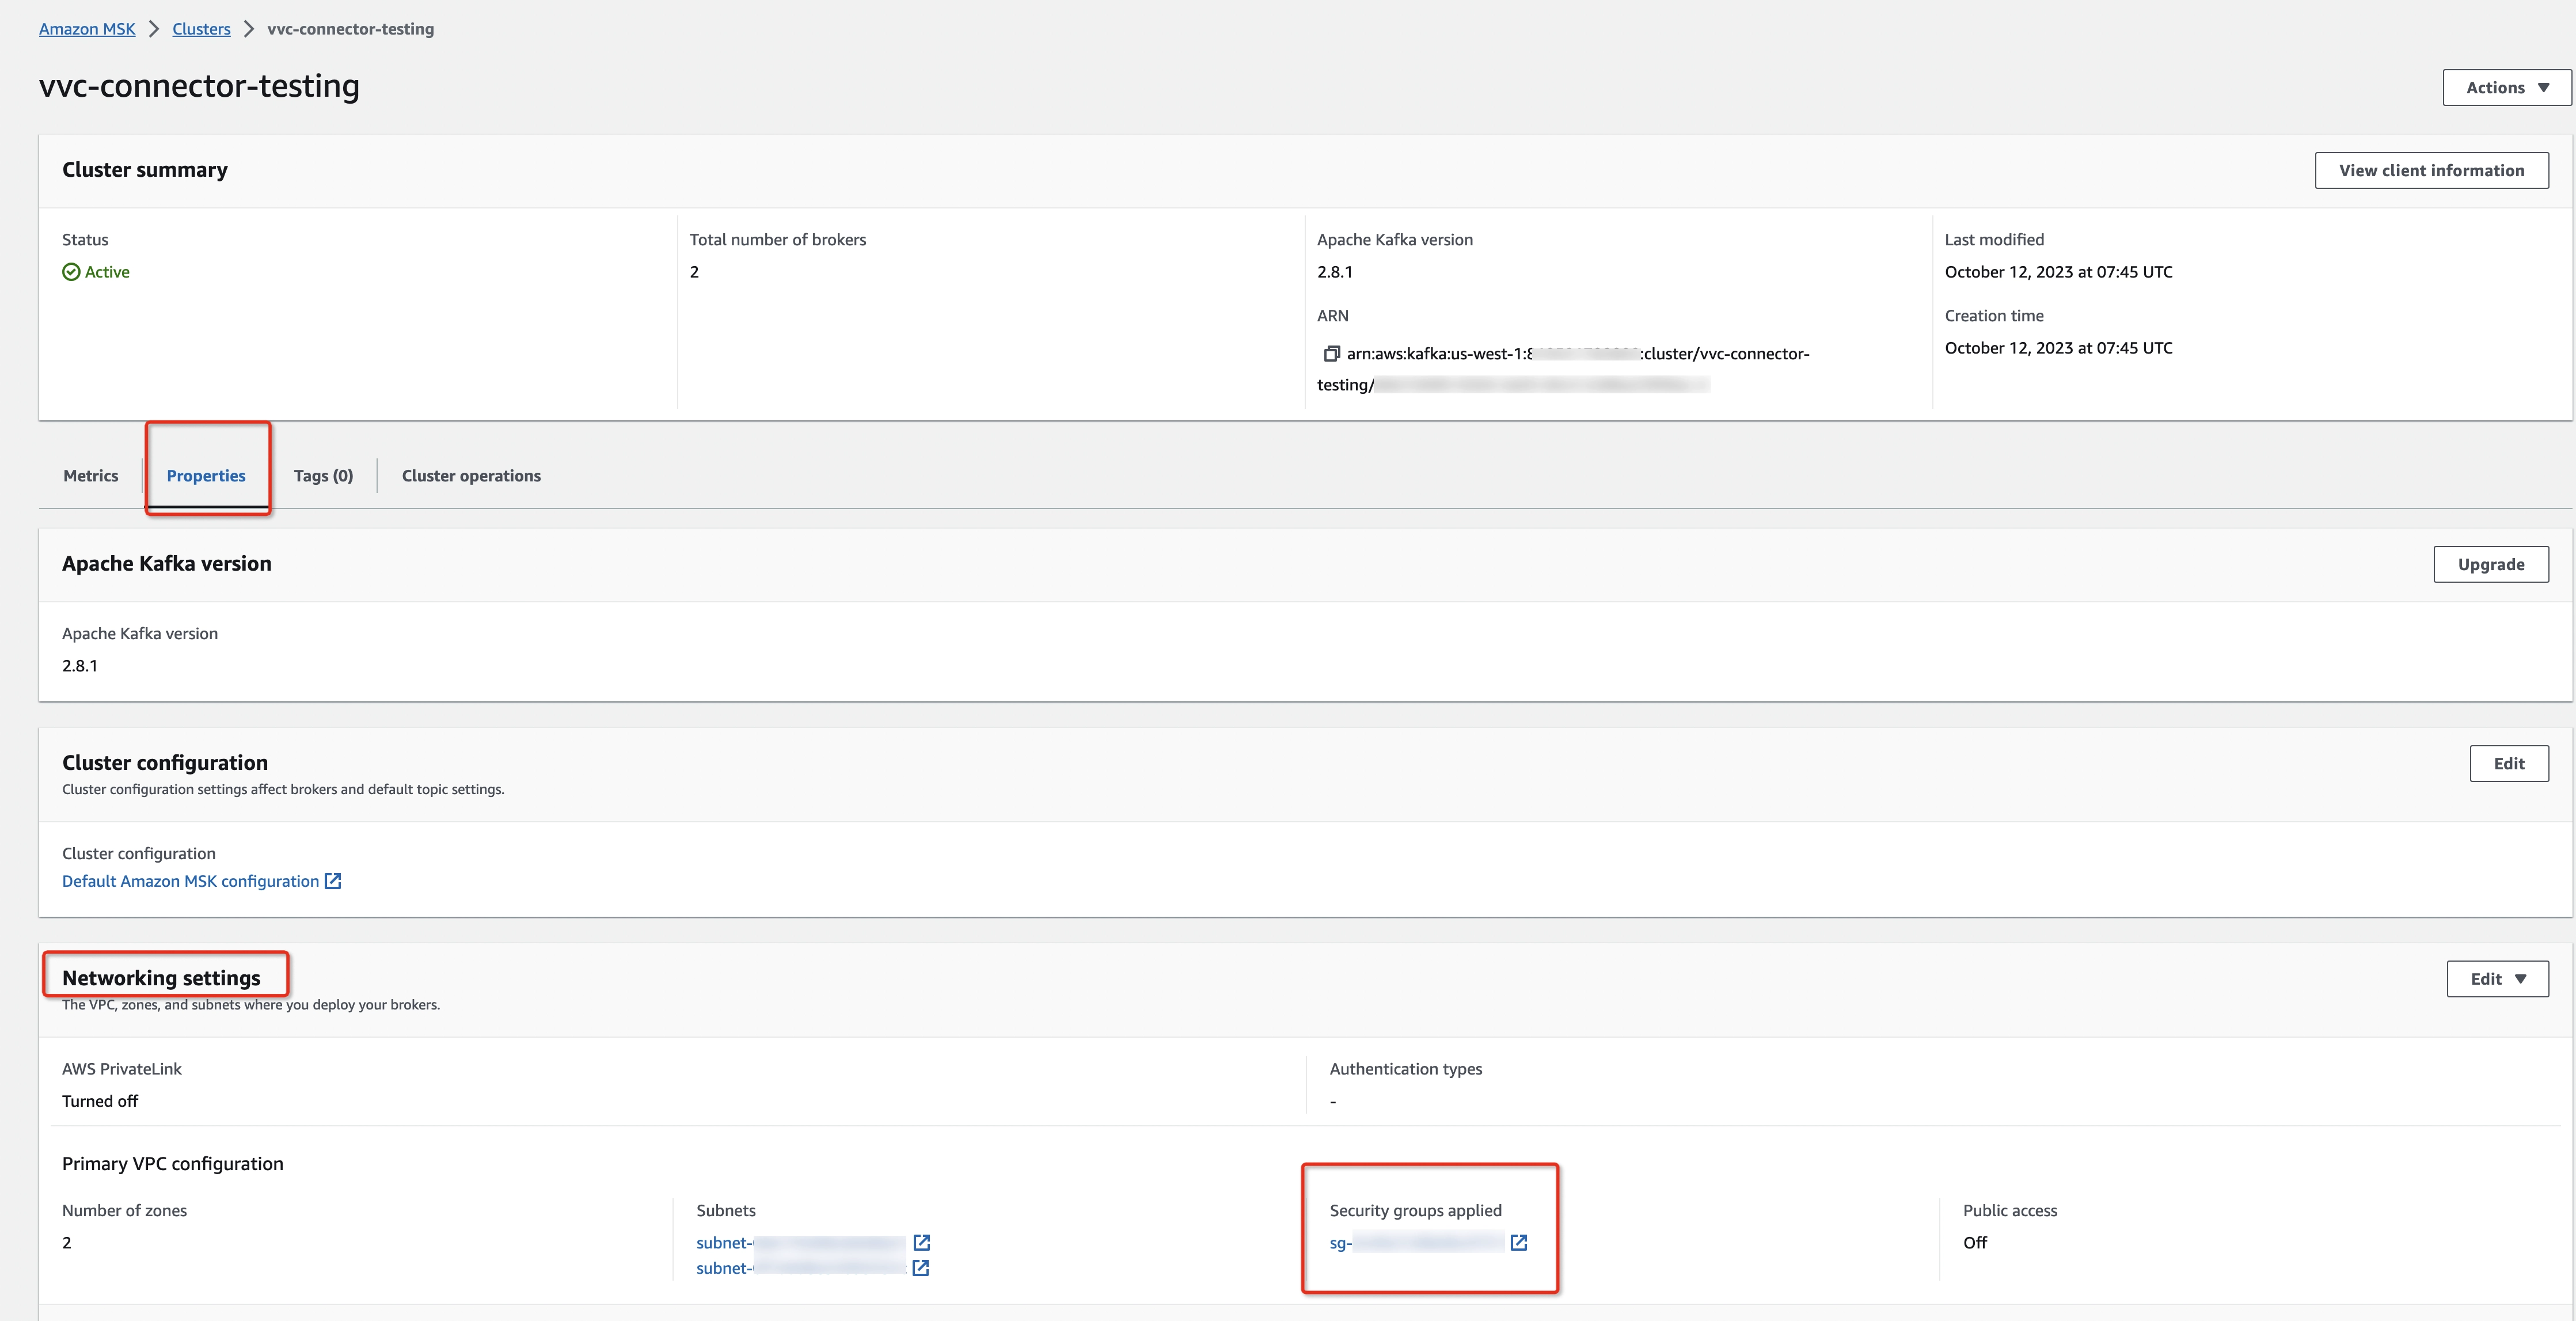Open the first subnet's external link icon
The height and width of the screenshot is (1321, 2576).
[x=922, y=1243]
